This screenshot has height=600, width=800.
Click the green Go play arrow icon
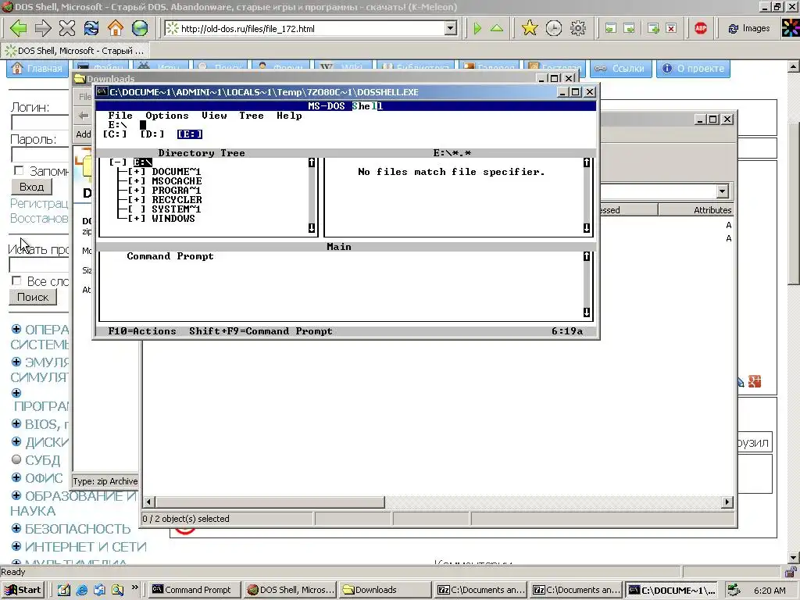tap(477, 28)
